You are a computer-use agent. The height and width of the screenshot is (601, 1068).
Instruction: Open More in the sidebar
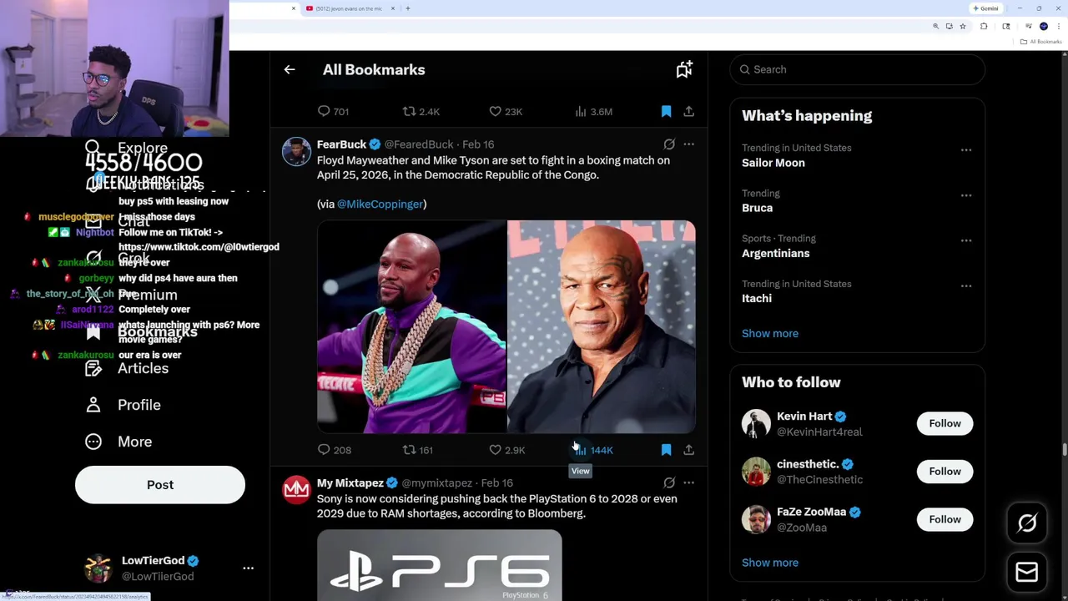pos(118,442)
